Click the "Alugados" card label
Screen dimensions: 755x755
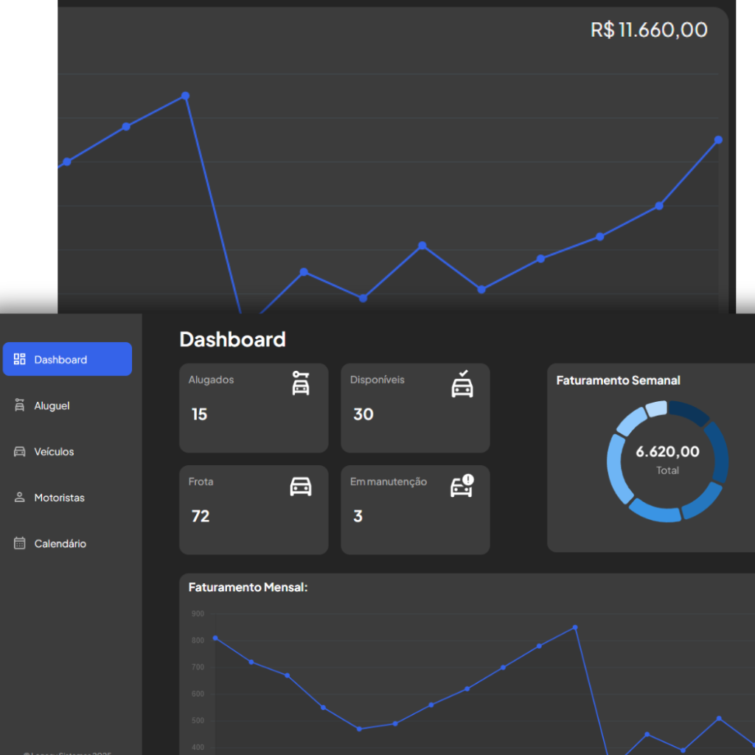[211, 380]
